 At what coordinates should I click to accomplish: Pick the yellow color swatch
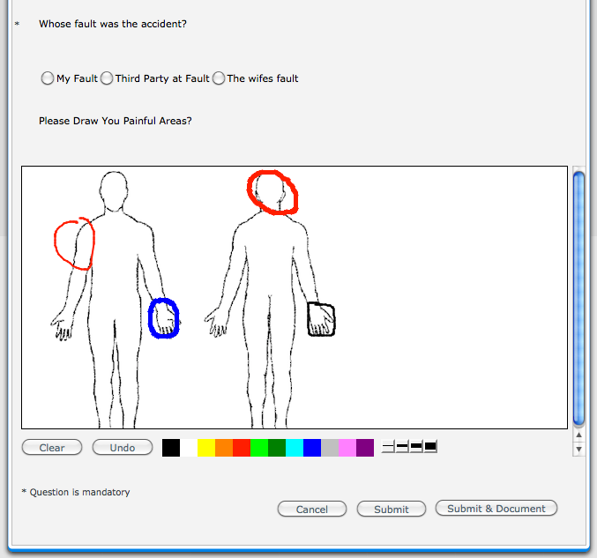pyautogui.click(x=206, y=448)
